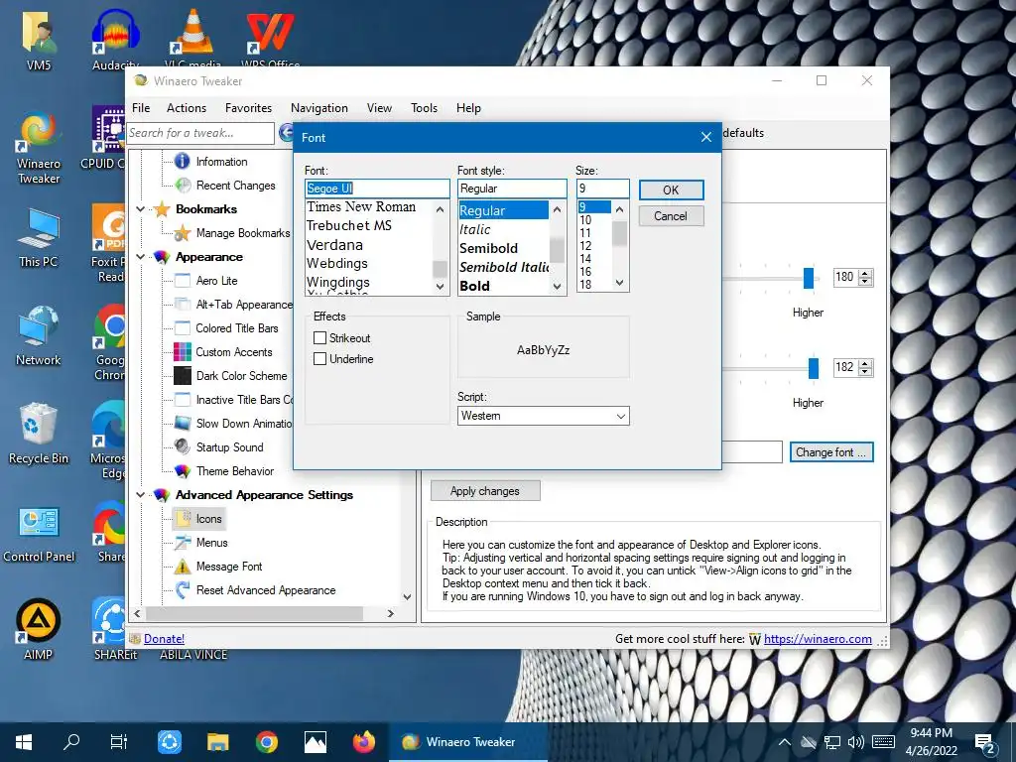Click the Font name input field
The image size is (1016, 762).
pos(377,189)
